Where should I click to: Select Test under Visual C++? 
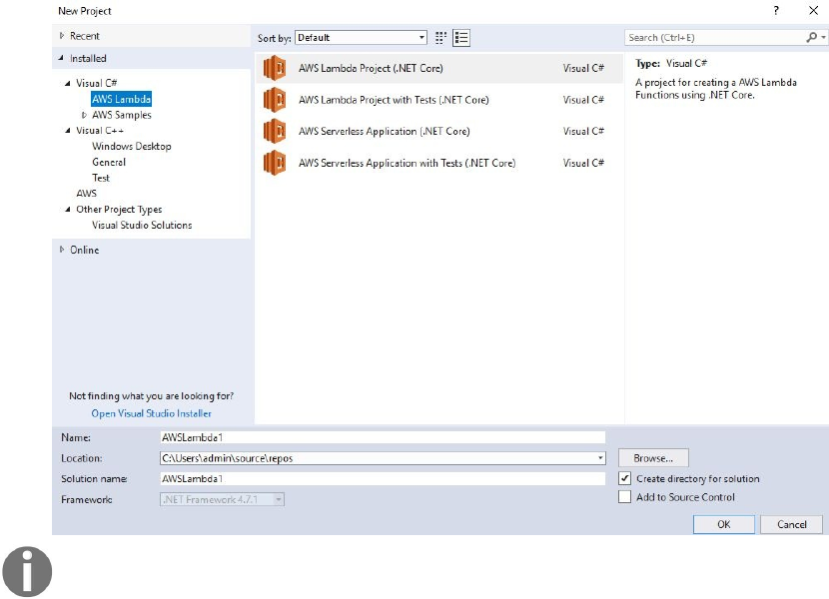(x=101, y=178)
